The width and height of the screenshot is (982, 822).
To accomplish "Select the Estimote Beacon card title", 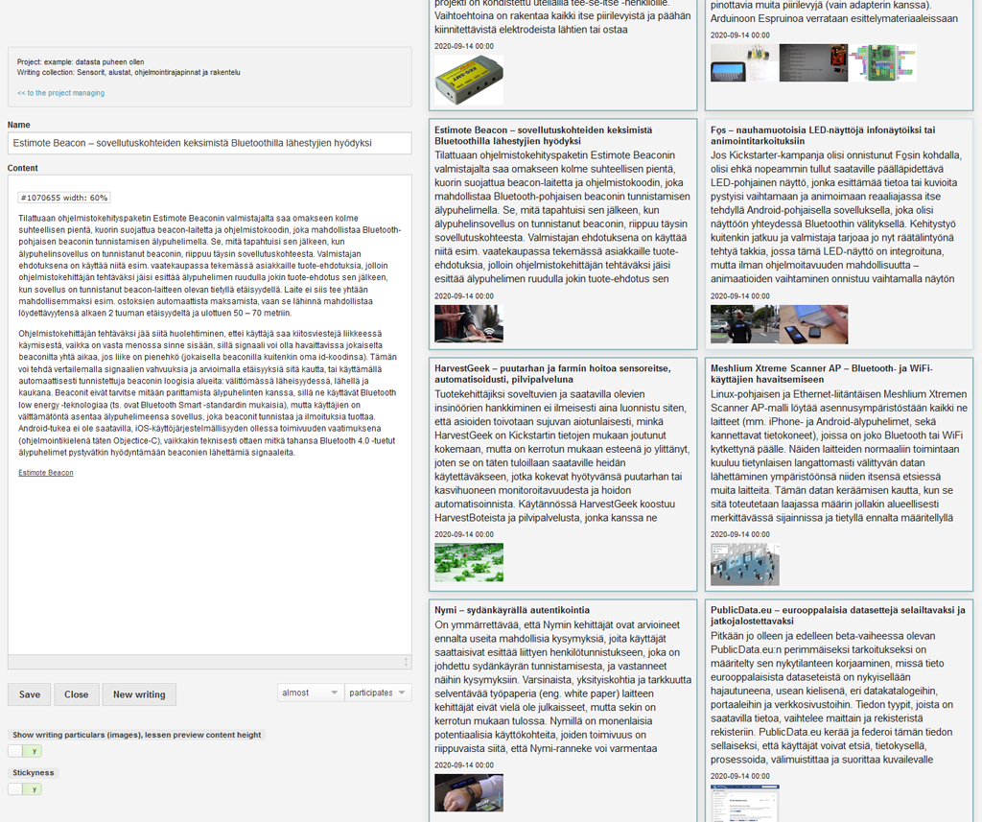I will pyautogui.click(x=543, y=135).
